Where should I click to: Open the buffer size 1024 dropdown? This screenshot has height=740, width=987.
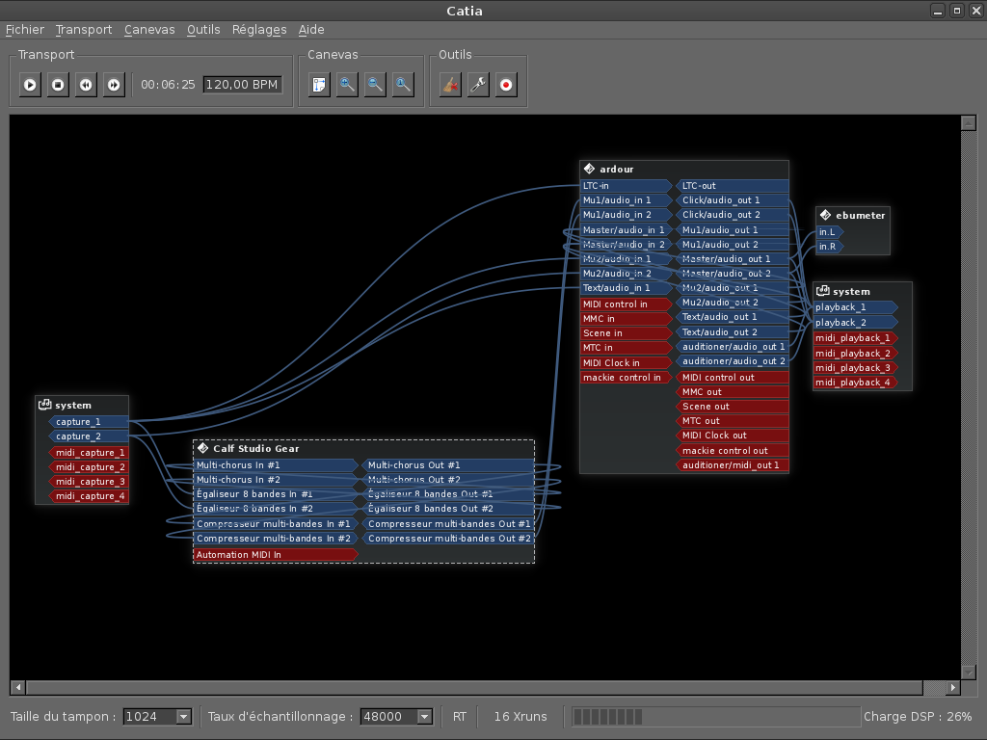[x=157, y=717]
